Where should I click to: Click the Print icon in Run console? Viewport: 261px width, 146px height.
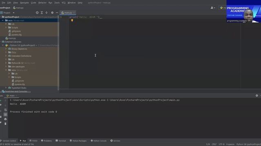pos(5,119)
